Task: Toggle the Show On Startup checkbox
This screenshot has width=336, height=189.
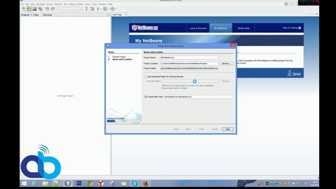Action: click(x=300, y=28)
